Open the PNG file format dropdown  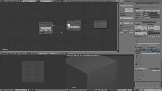141,50
